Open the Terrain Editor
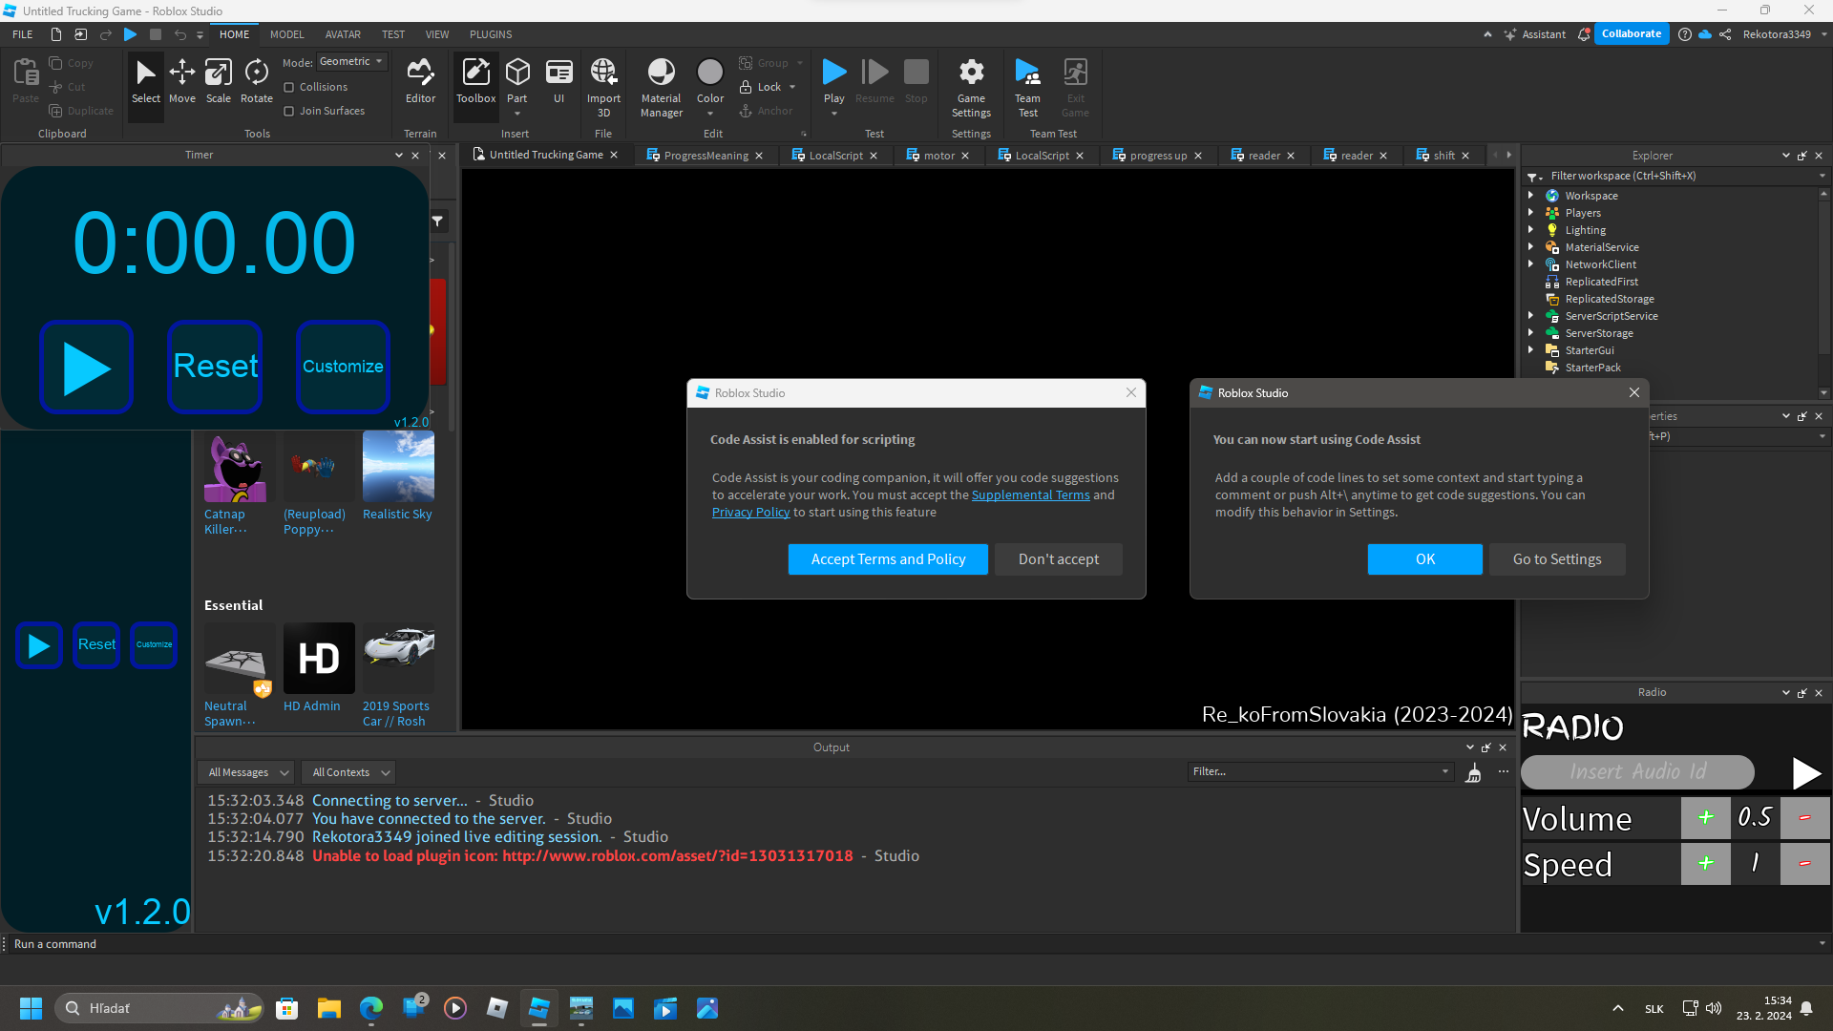This screenshot has width=1833, height=1031. click(420, 82)
